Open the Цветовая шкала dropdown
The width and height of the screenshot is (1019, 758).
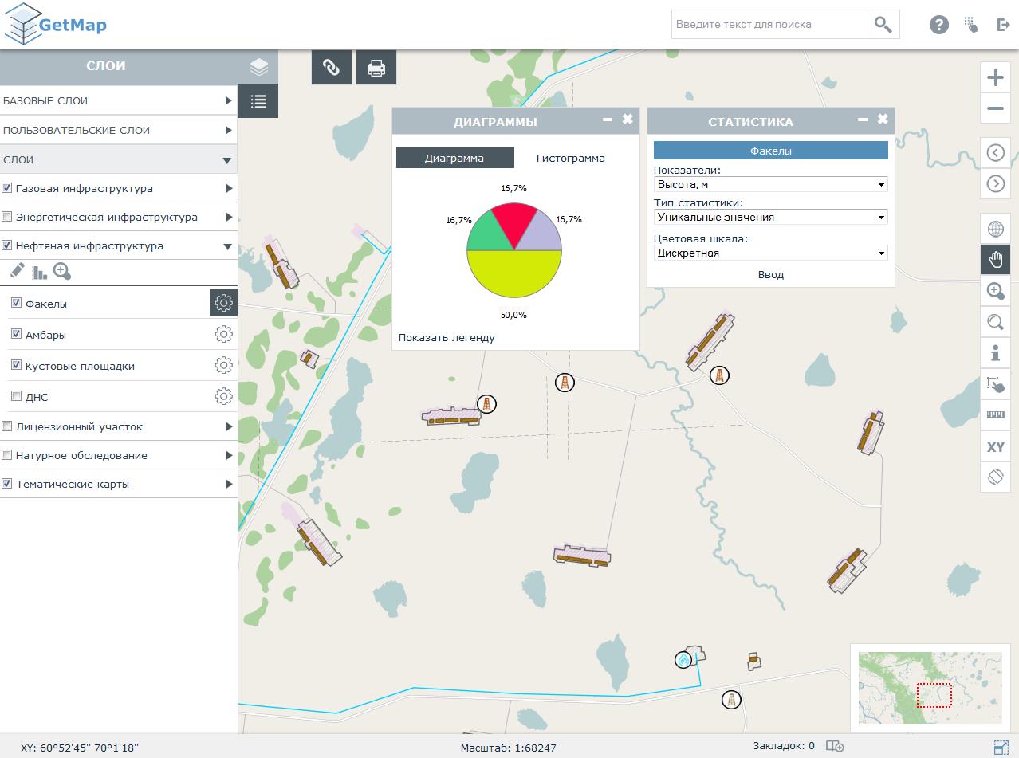770,253
